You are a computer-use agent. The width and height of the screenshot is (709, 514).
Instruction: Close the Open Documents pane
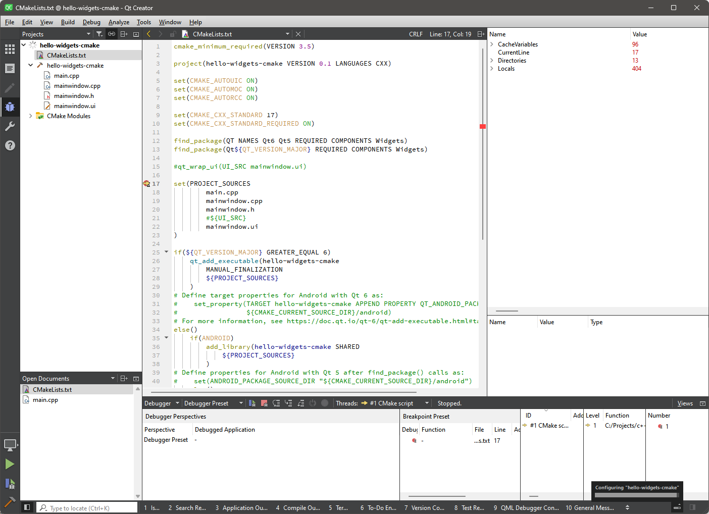tap(136, 378)
